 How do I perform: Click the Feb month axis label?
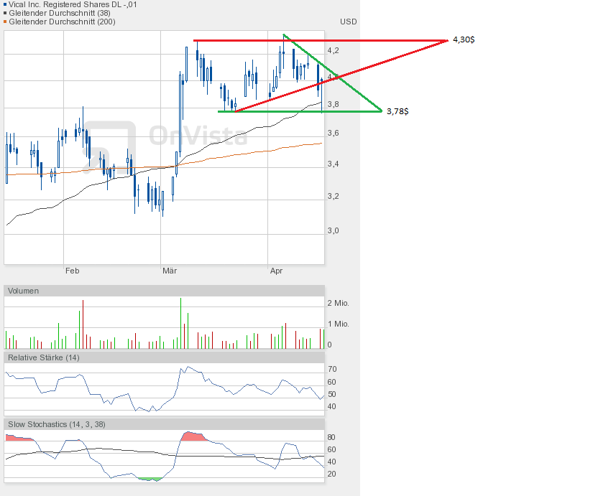(72, 271)
